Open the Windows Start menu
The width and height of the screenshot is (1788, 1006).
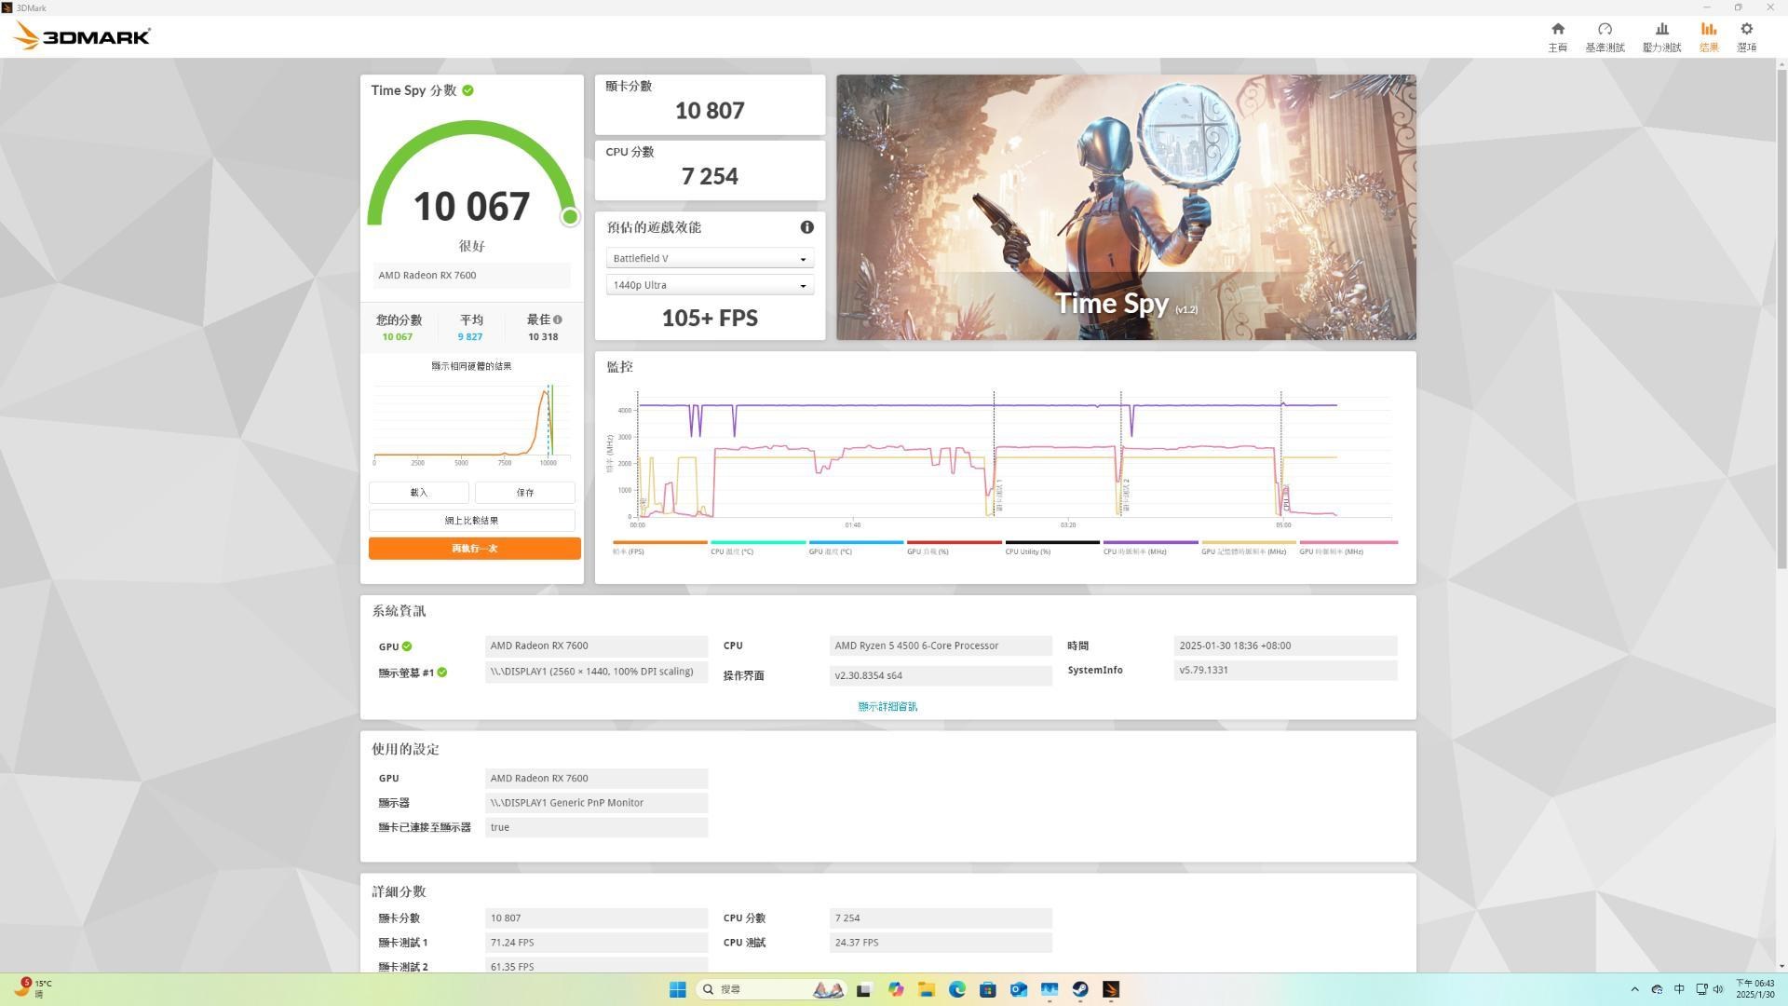coord(678,989)
